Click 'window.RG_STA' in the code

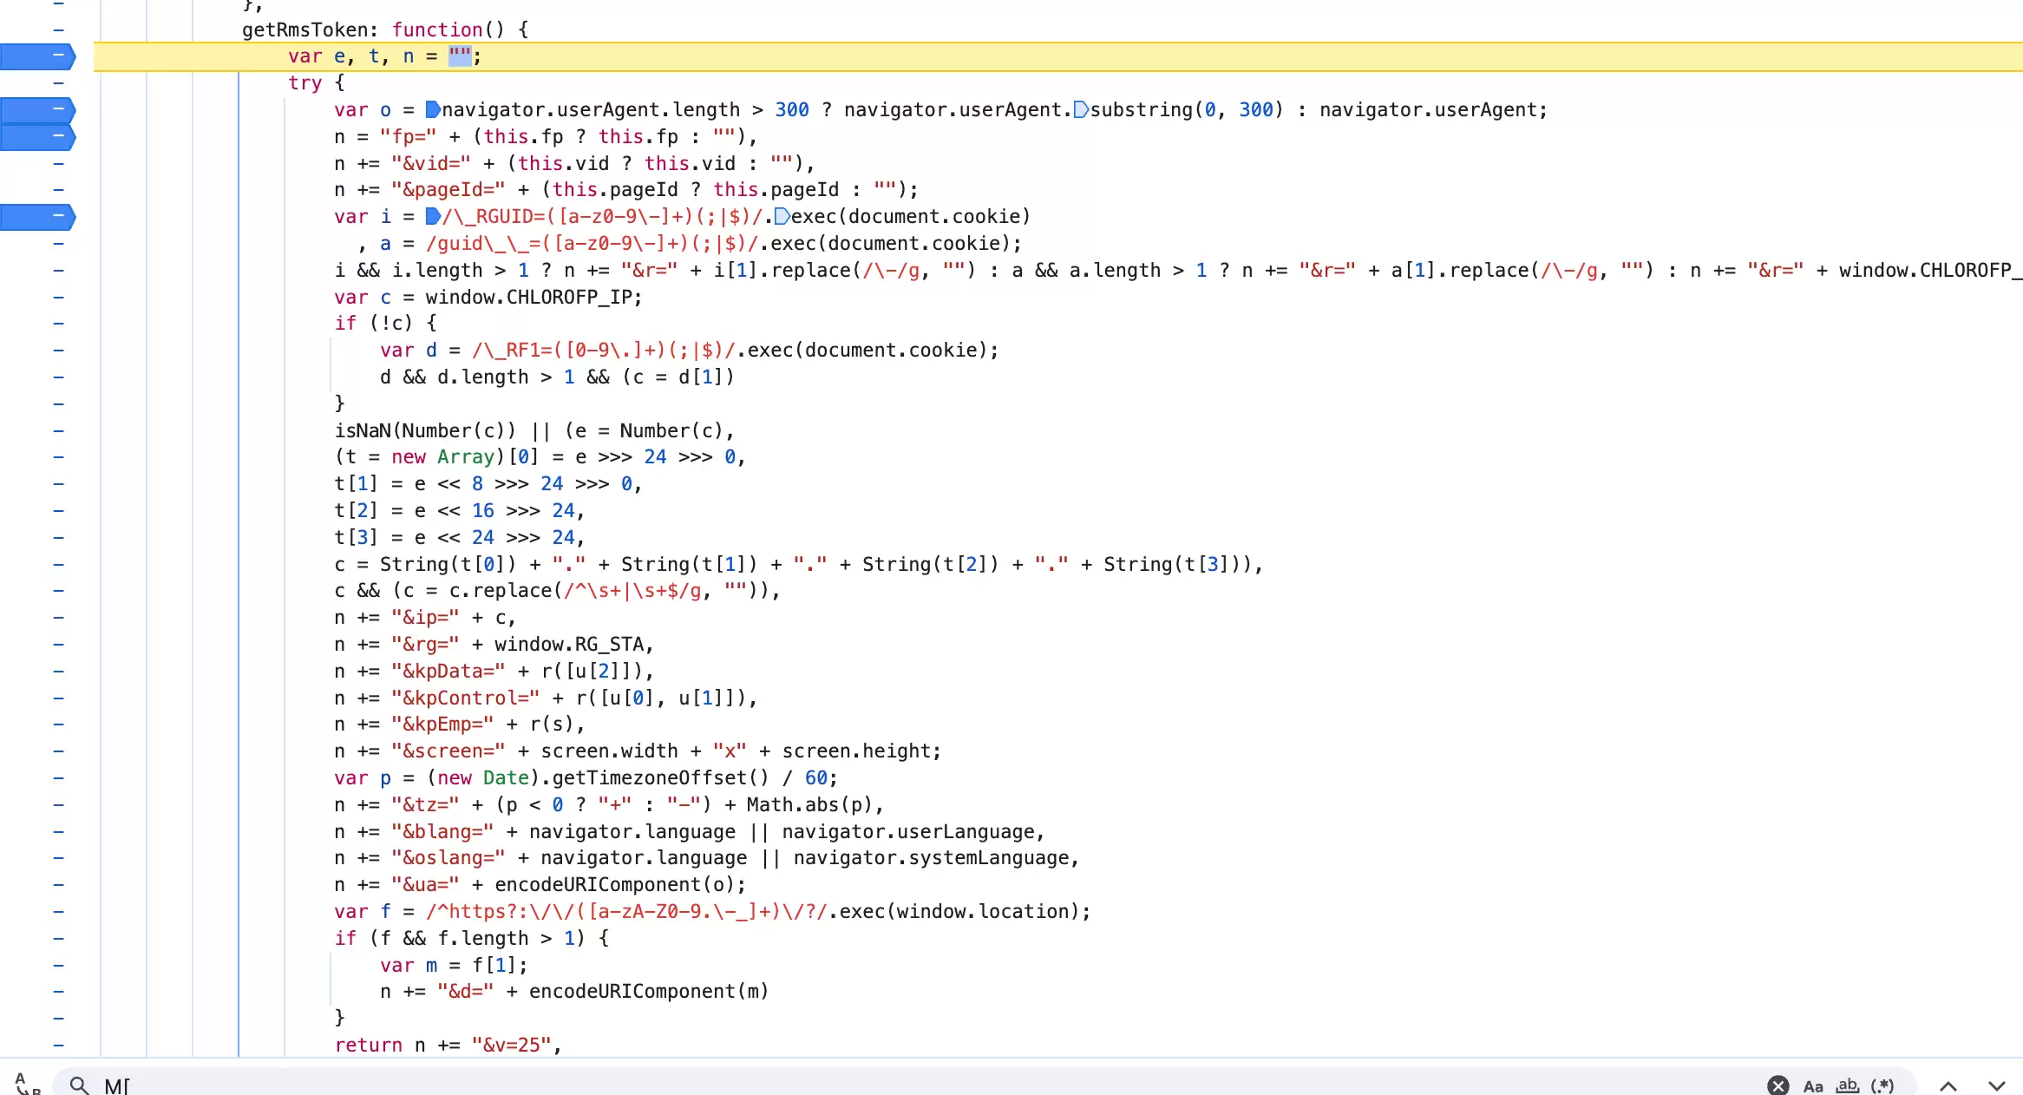tap(569, 644)
